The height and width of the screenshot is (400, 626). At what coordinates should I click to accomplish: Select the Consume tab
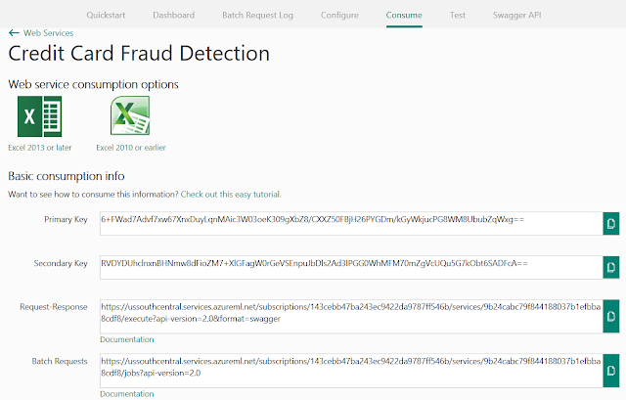pos(404,16)
